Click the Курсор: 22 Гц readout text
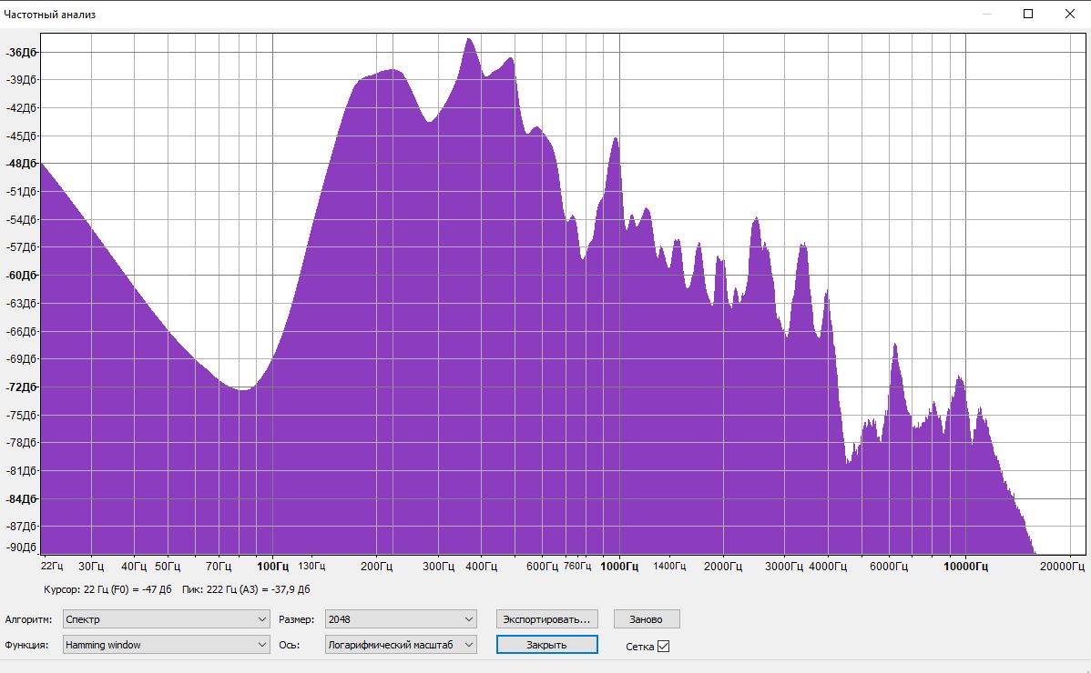 (x=107, y=589)
